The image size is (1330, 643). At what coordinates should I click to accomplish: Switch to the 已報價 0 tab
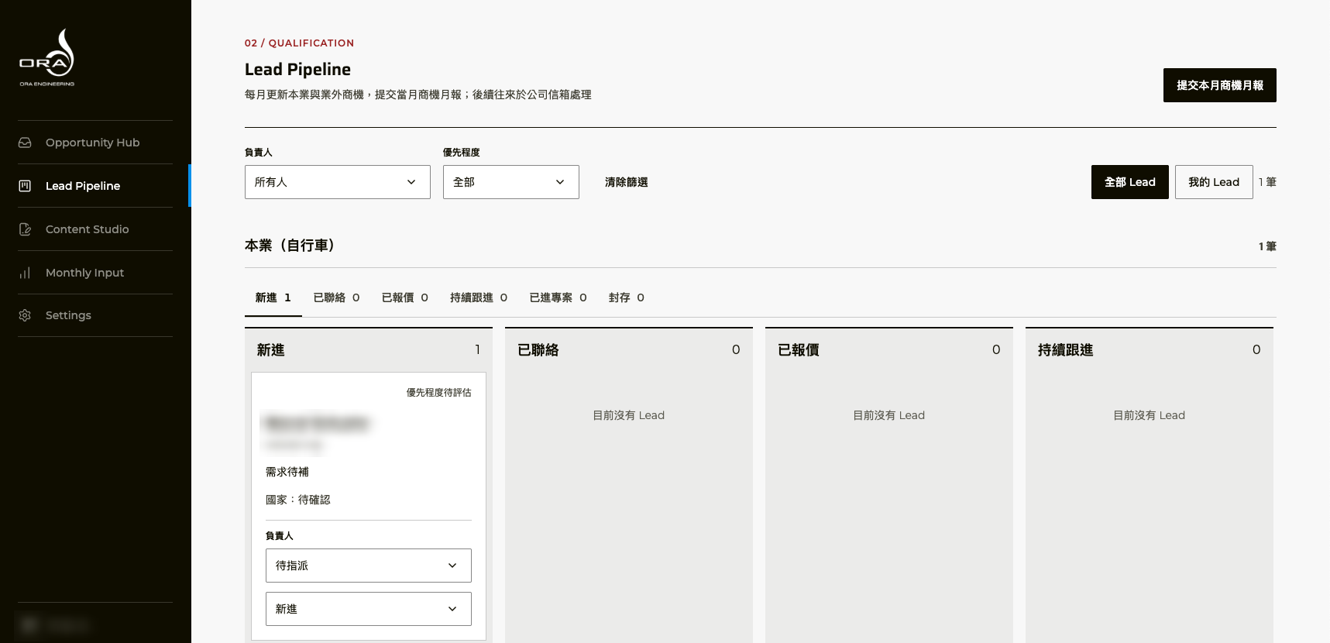tap(404, 297)
